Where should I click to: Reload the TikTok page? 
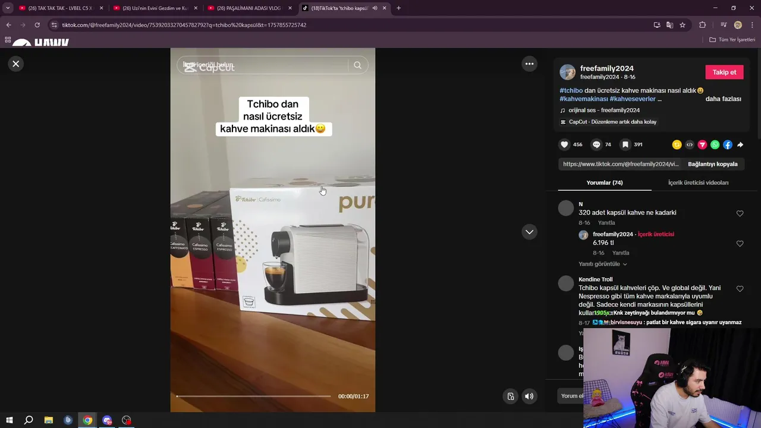(x=37, y=25)
